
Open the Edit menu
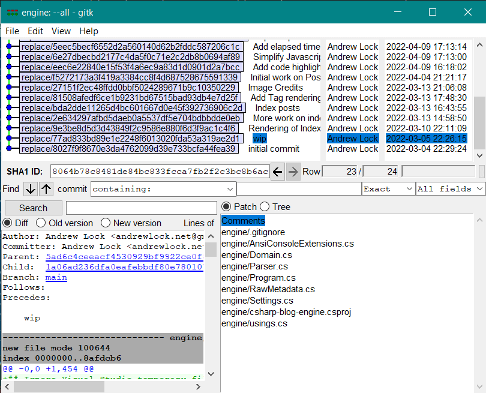coord(35,31)
